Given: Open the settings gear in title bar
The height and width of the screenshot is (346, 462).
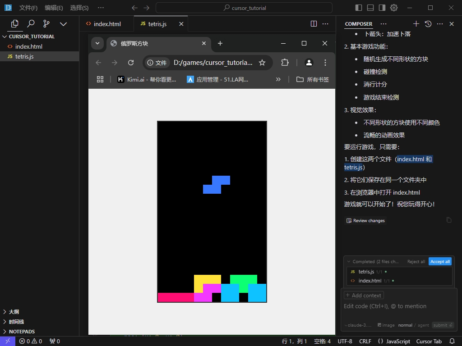Looking at the screenshot, I should click(394, 8).
